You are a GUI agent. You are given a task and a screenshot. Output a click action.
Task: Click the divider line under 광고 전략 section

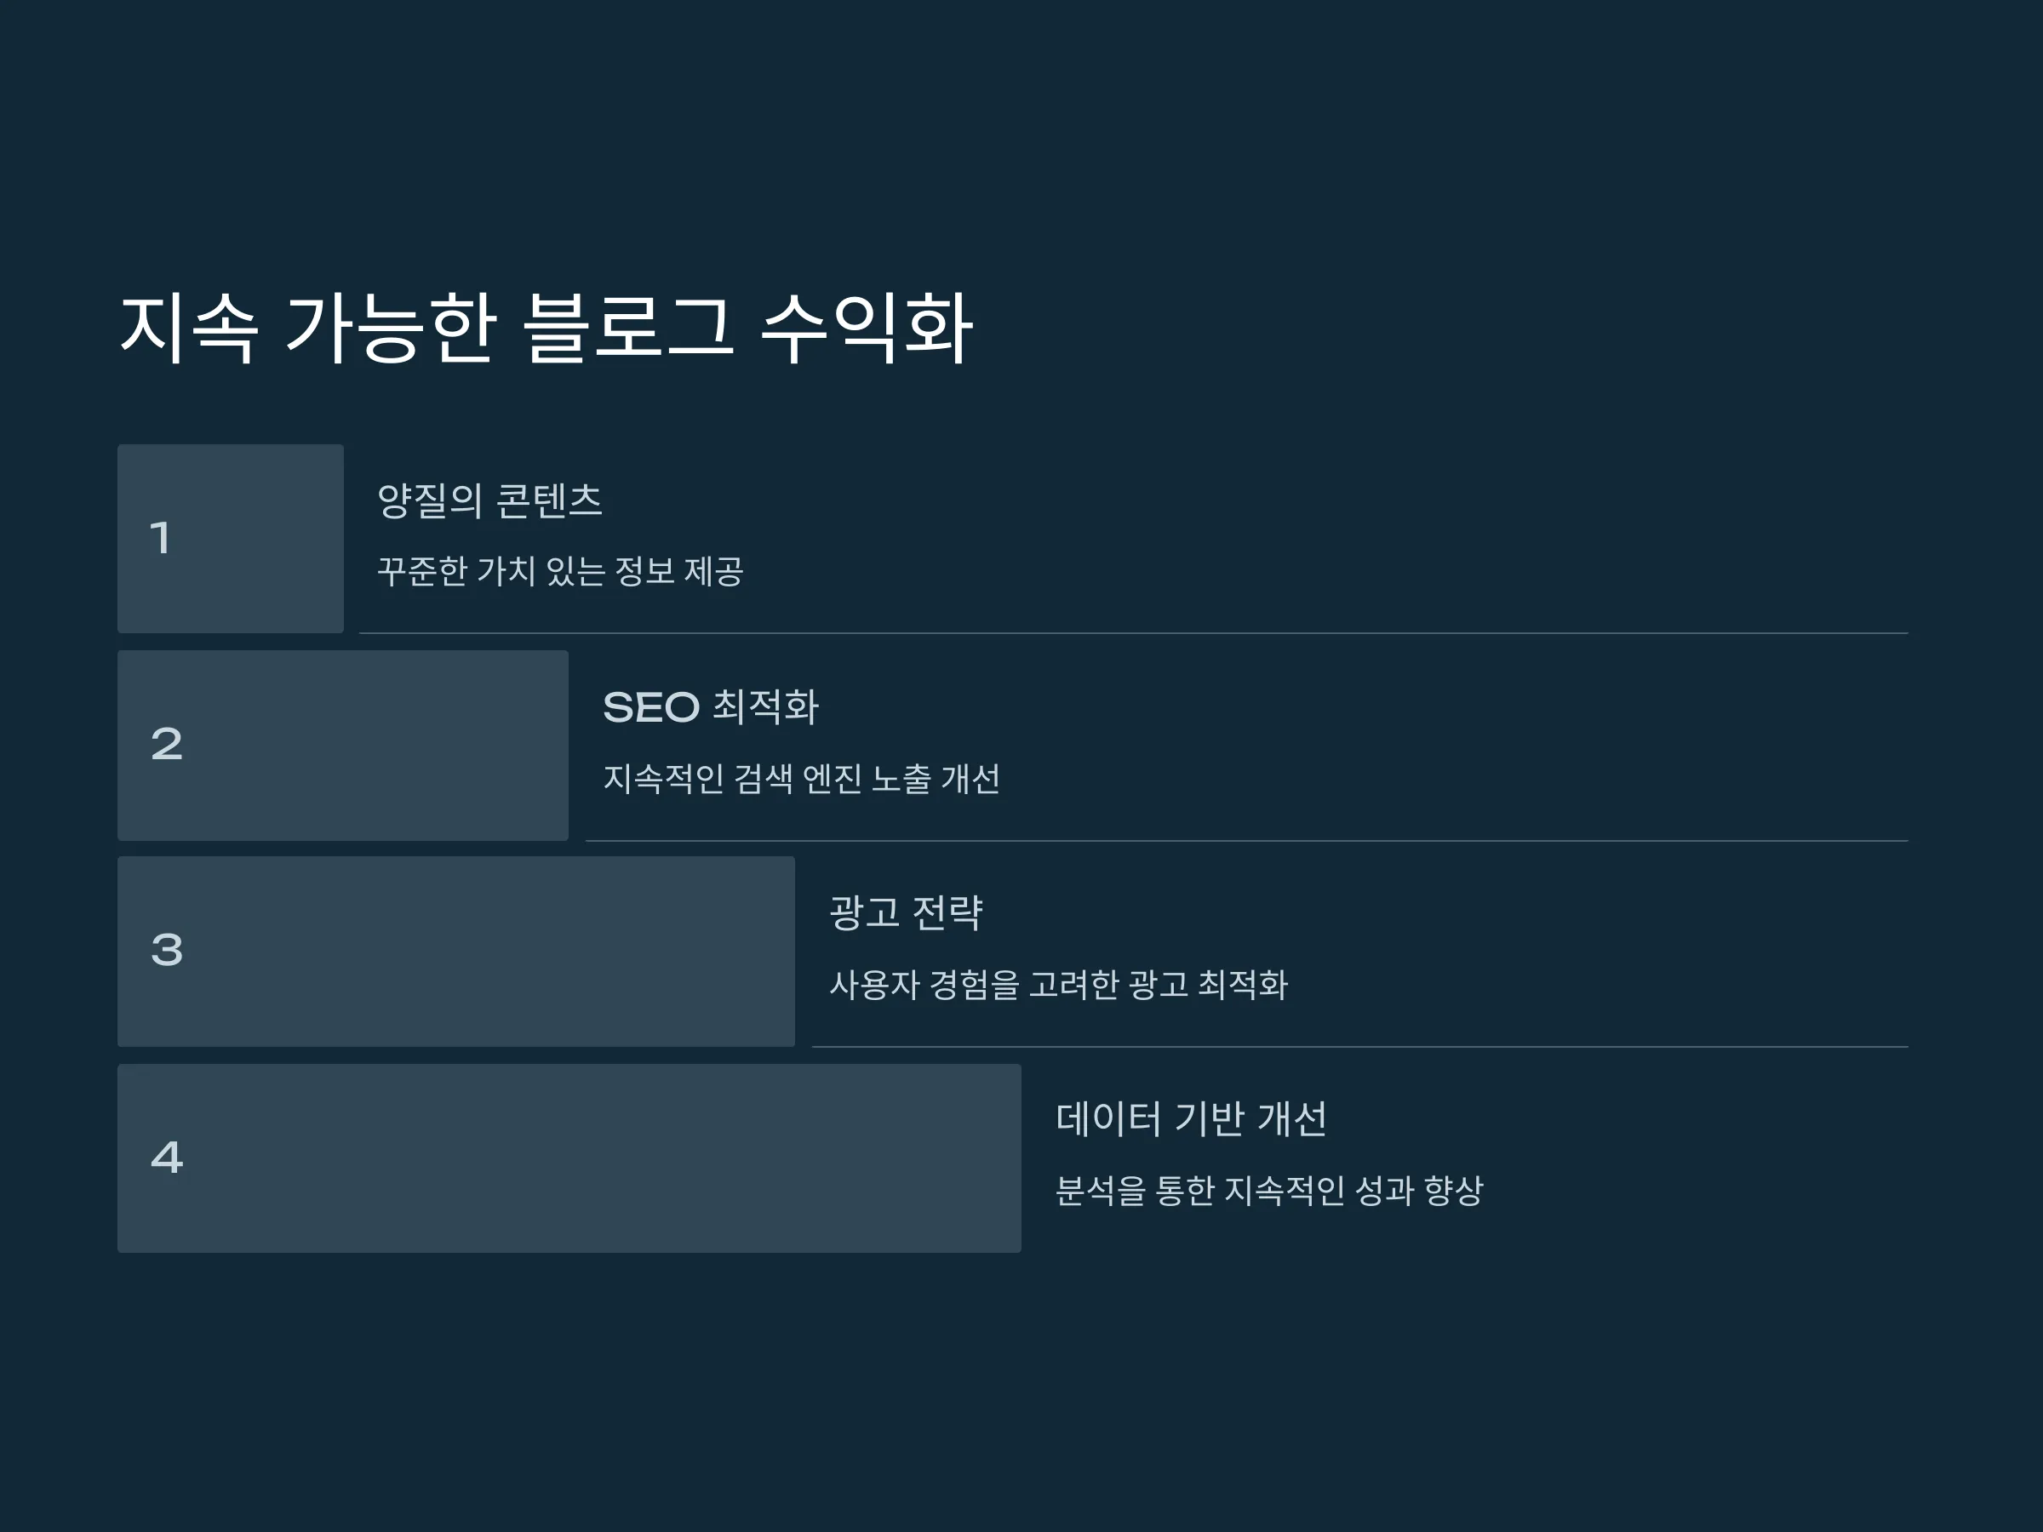coord(1359,1046)
